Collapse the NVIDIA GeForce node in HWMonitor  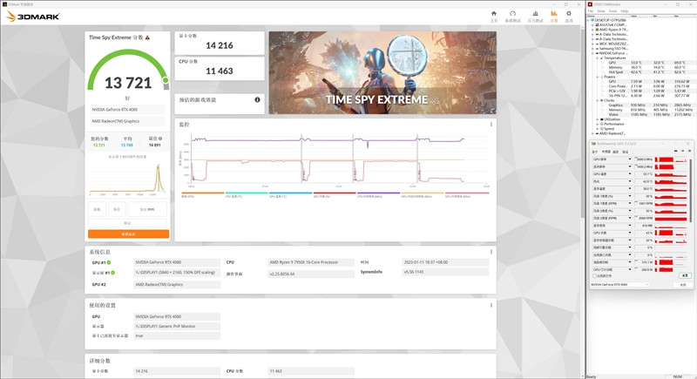tap(592, 53)
